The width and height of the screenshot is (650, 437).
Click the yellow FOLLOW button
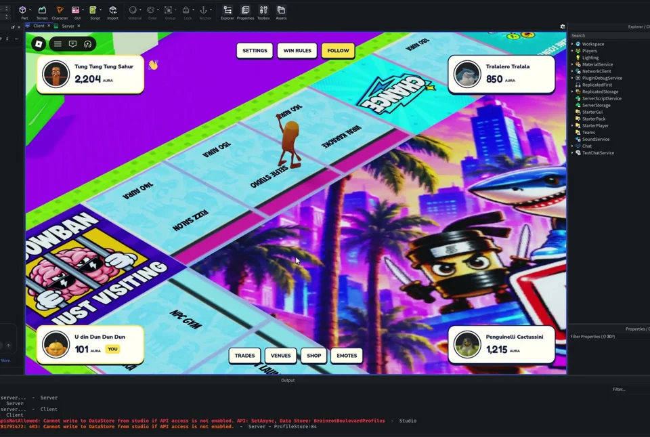pyautogui.click(x=339, y=51)
